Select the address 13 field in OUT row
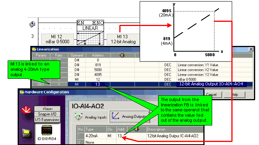This screenshot has height=145, width=259. pos(98,85)
